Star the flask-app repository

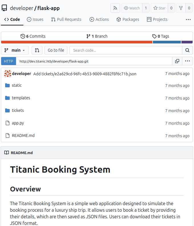(159, 8)
